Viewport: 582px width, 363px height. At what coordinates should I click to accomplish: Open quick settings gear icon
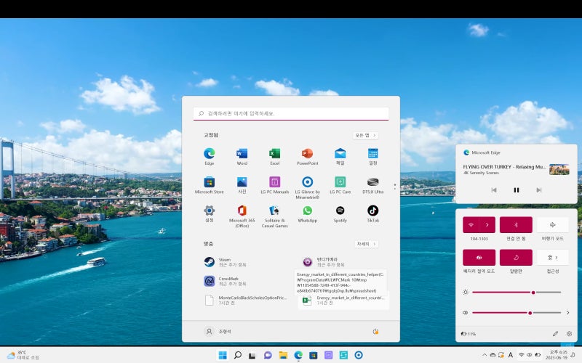(569, 334)
